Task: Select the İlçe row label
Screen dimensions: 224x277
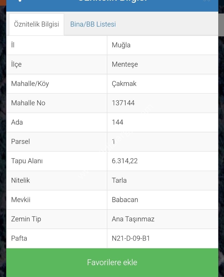Action: (x=16, y=64)
